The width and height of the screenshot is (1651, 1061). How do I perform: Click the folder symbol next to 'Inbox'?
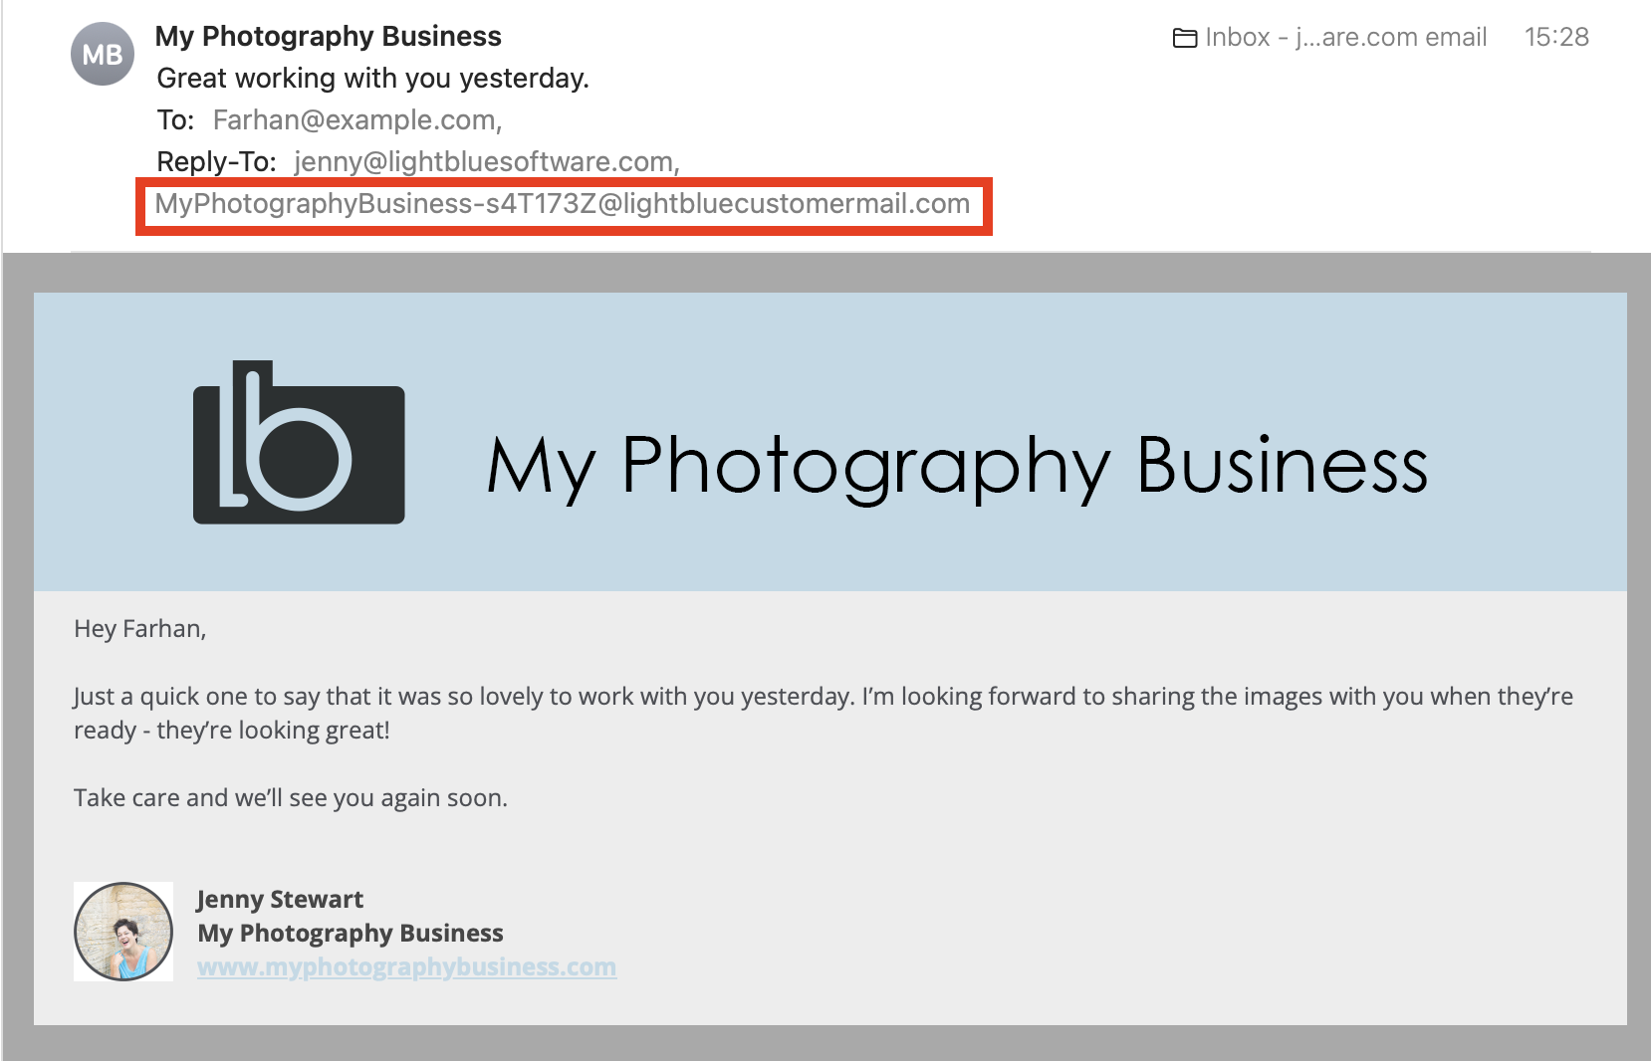point(1184,38)
